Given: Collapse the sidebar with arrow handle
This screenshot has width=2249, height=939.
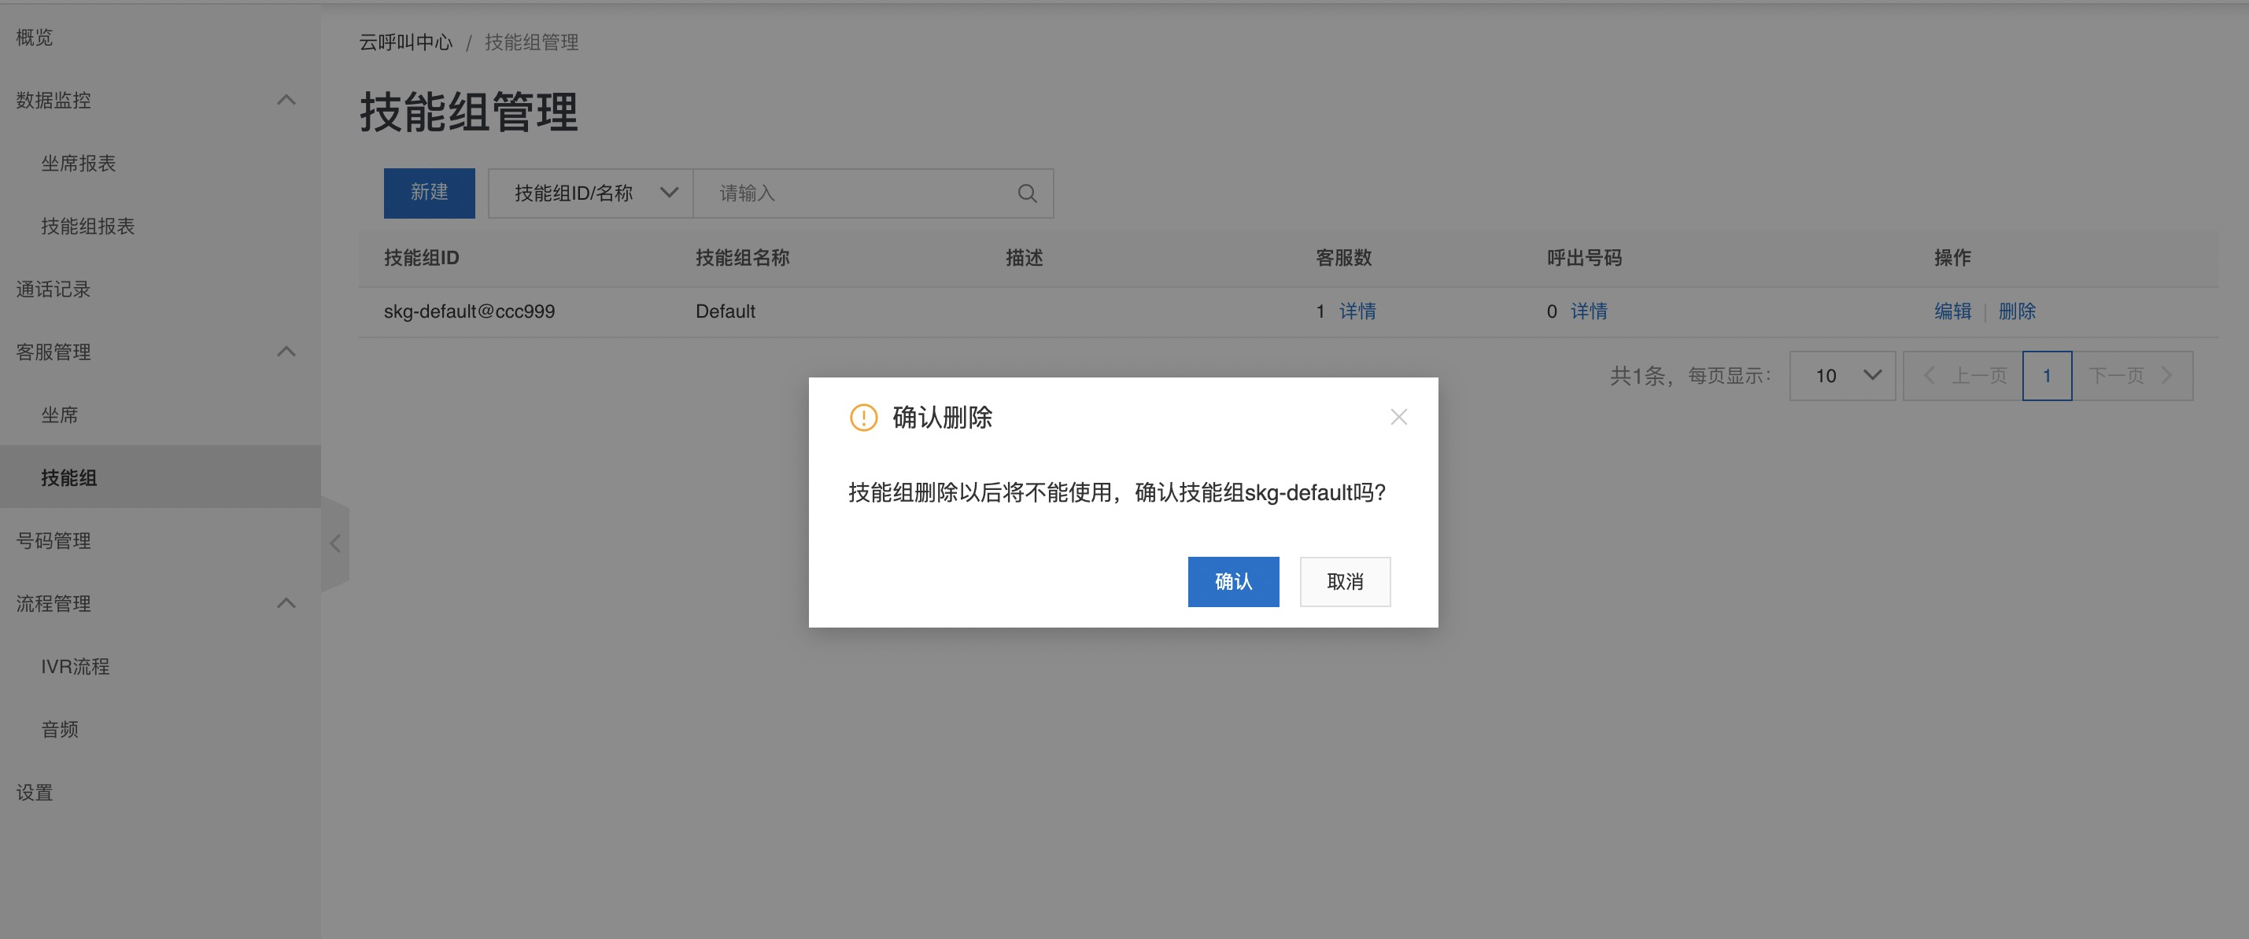Looking at the screenshot, I should pos(335,543).
